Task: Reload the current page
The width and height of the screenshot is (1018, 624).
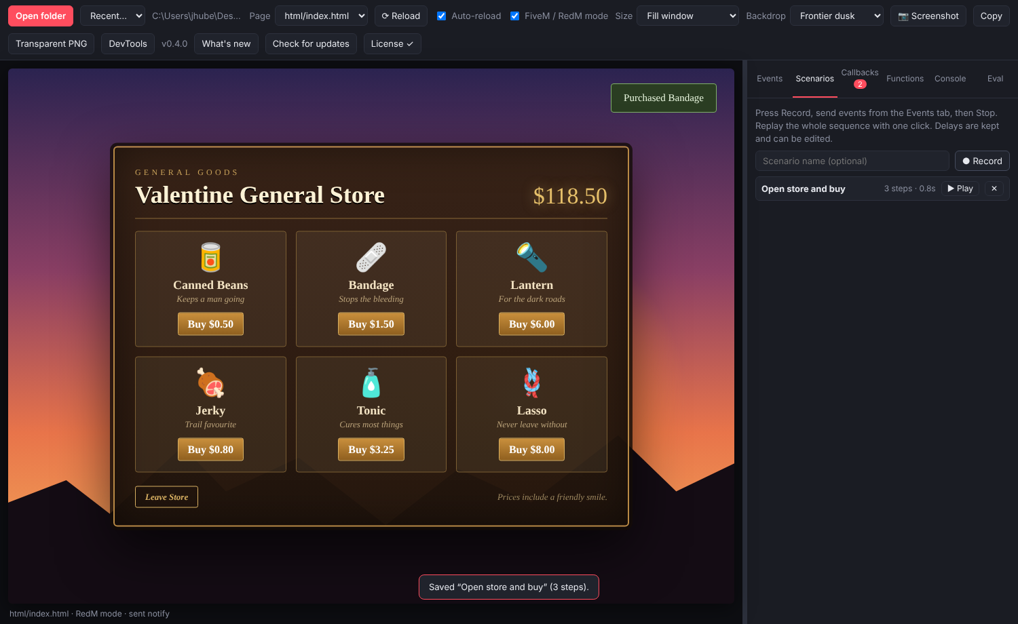Action: coord(401,16)
